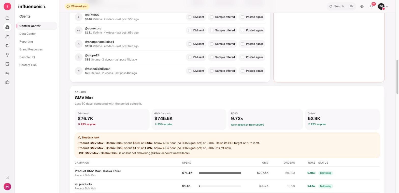Check Sample offered for @nathaliajulissa4
Image resolution: width=399 pixels, height=193 pixels.
point(212,71)
